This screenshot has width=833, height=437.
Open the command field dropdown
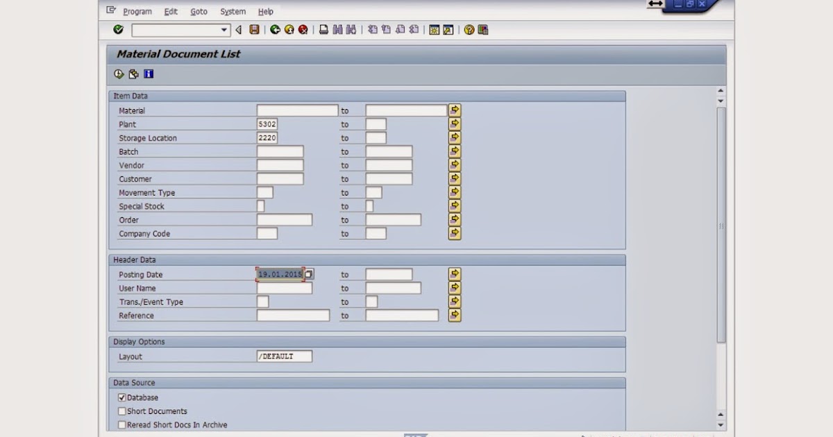click(x=225, y=30)
